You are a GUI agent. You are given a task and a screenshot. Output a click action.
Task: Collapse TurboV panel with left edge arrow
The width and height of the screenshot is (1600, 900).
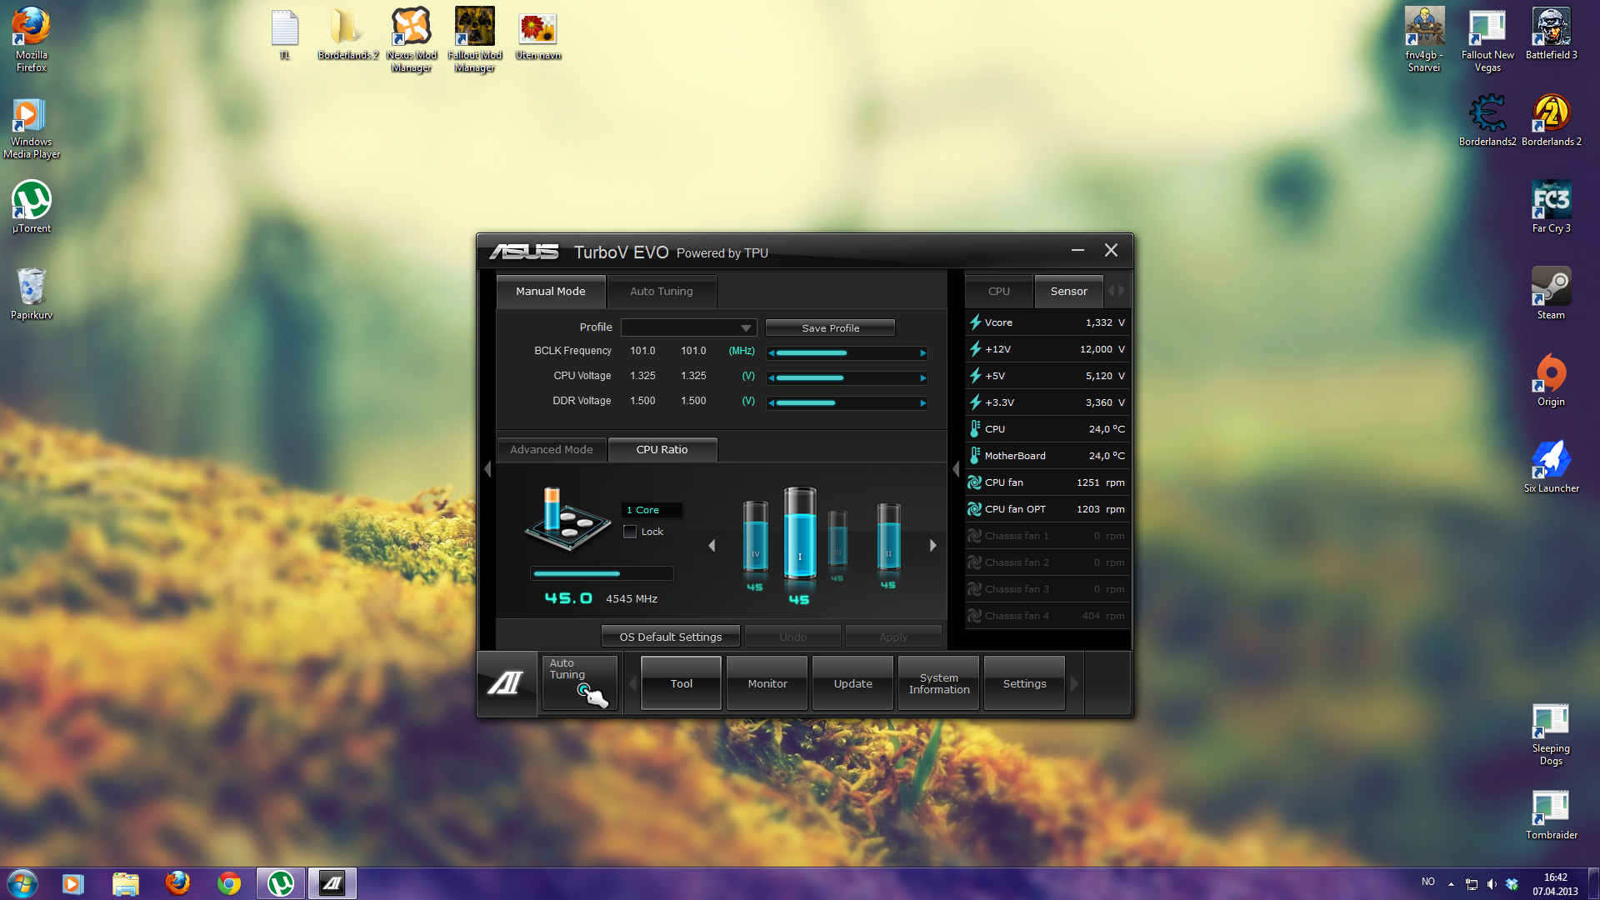[x=487, y=469]
